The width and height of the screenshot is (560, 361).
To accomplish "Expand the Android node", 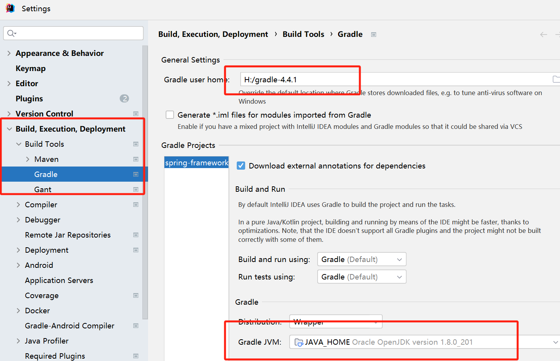I will [x=18, y=265].
